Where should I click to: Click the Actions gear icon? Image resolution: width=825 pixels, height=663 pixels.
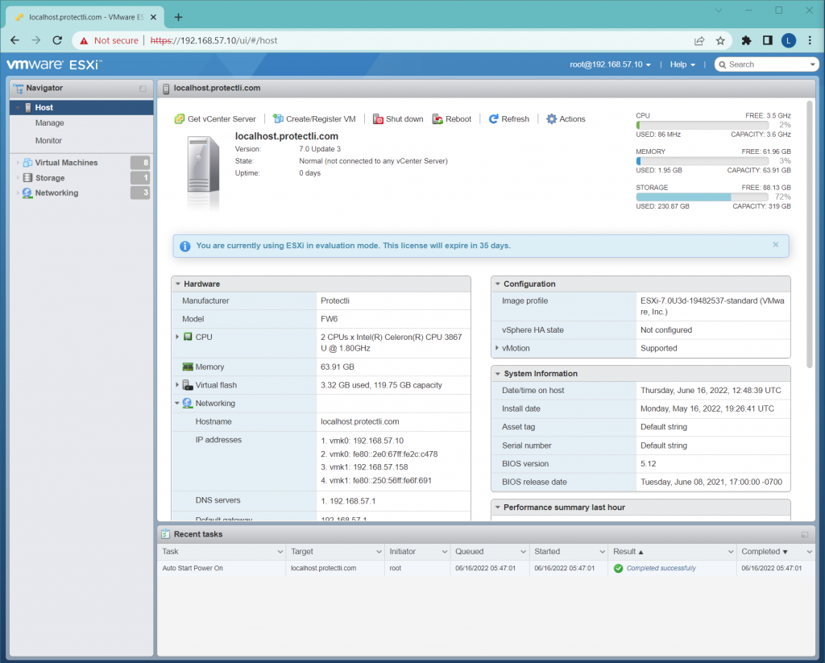click(x=551, y=119)
